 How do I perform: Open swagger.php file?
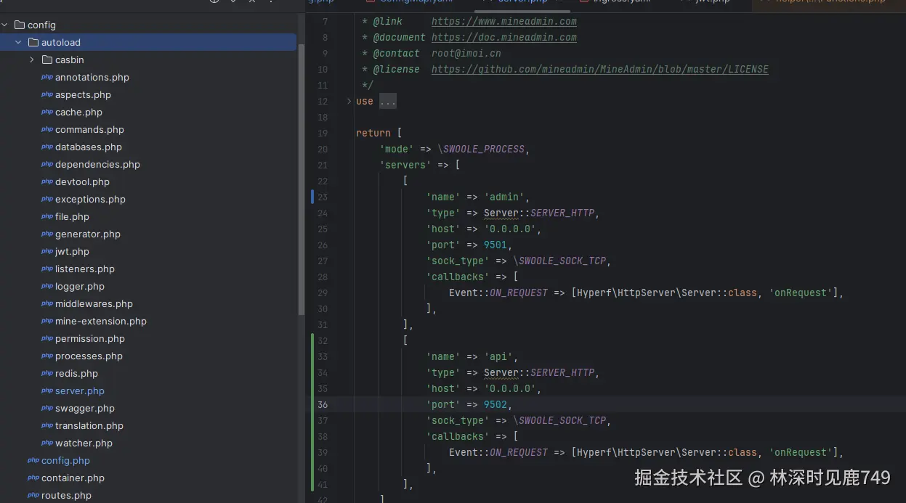(x=85, y=408)
